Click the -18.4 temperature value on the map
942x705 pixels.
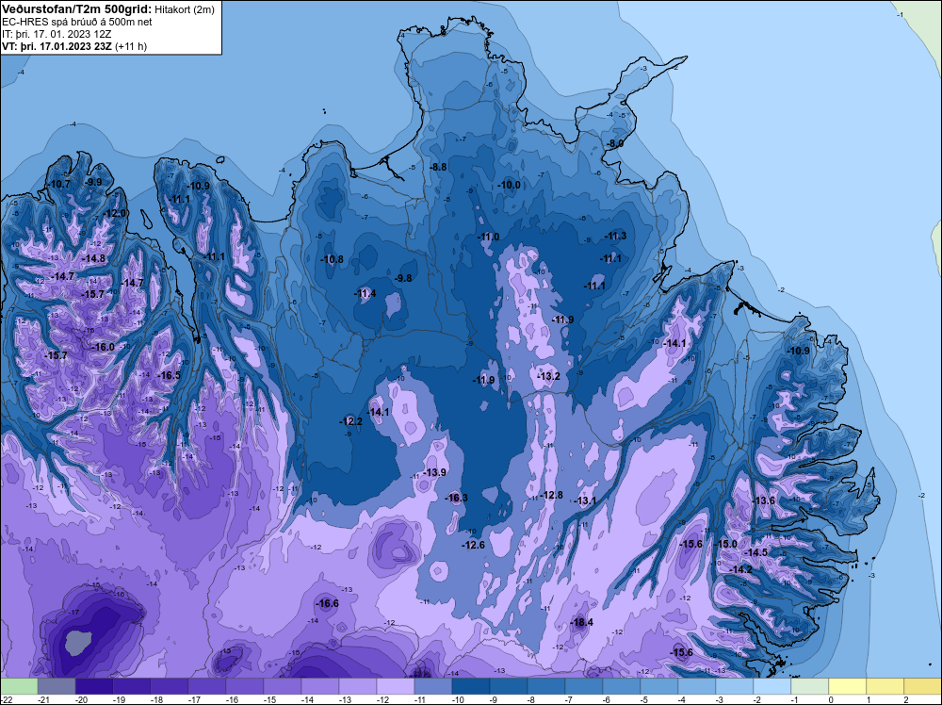tap(582, 622)
